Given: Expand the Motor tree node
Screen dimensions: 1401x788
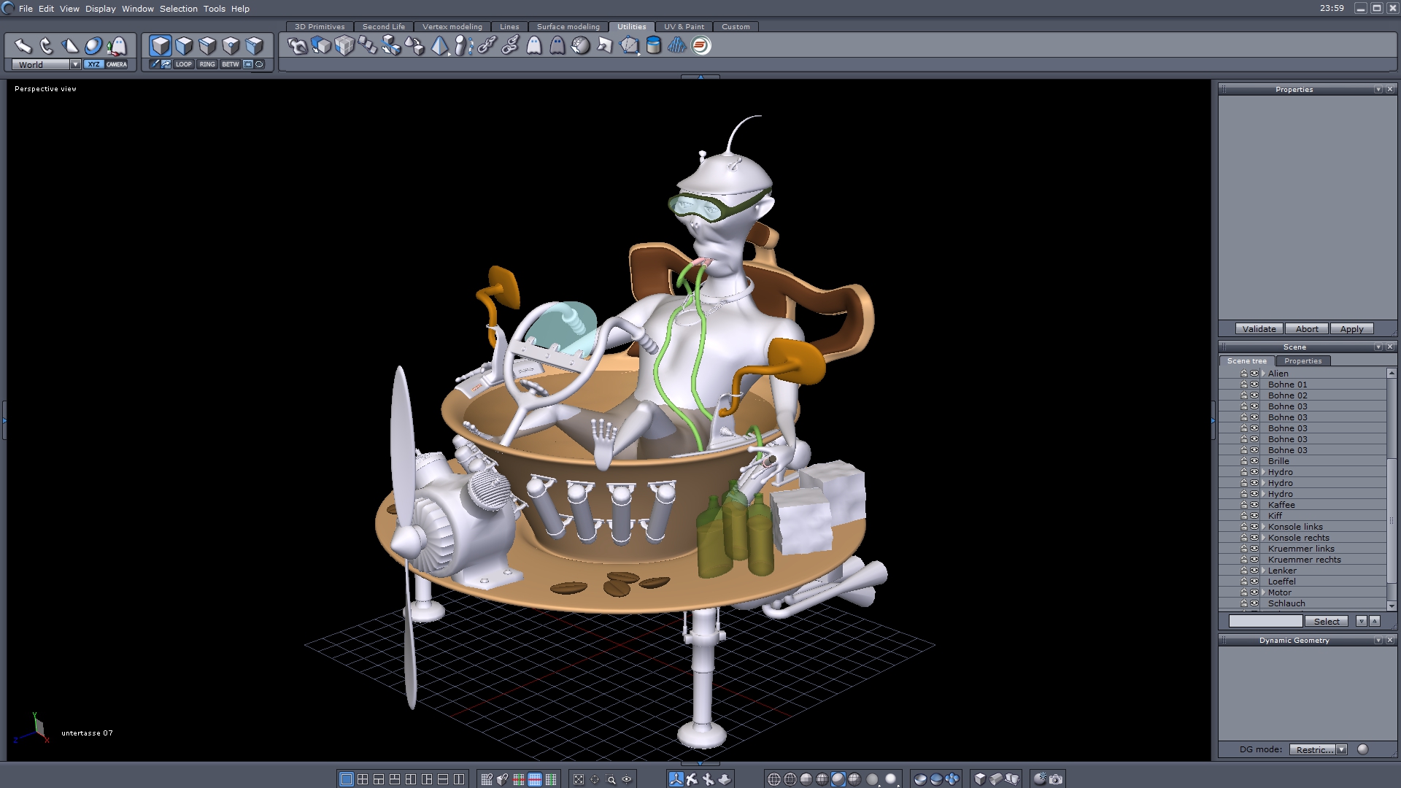Looking at the screenshot, I should pos(1263,592).
